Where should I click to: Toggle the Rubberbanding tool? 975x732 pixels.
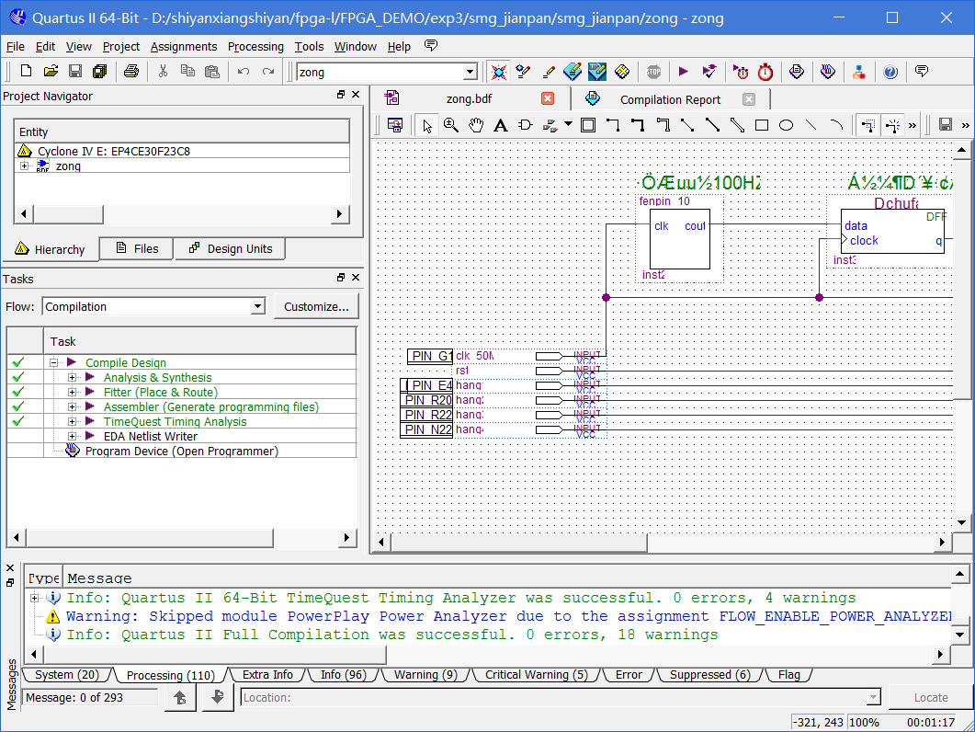pos(893,125)
